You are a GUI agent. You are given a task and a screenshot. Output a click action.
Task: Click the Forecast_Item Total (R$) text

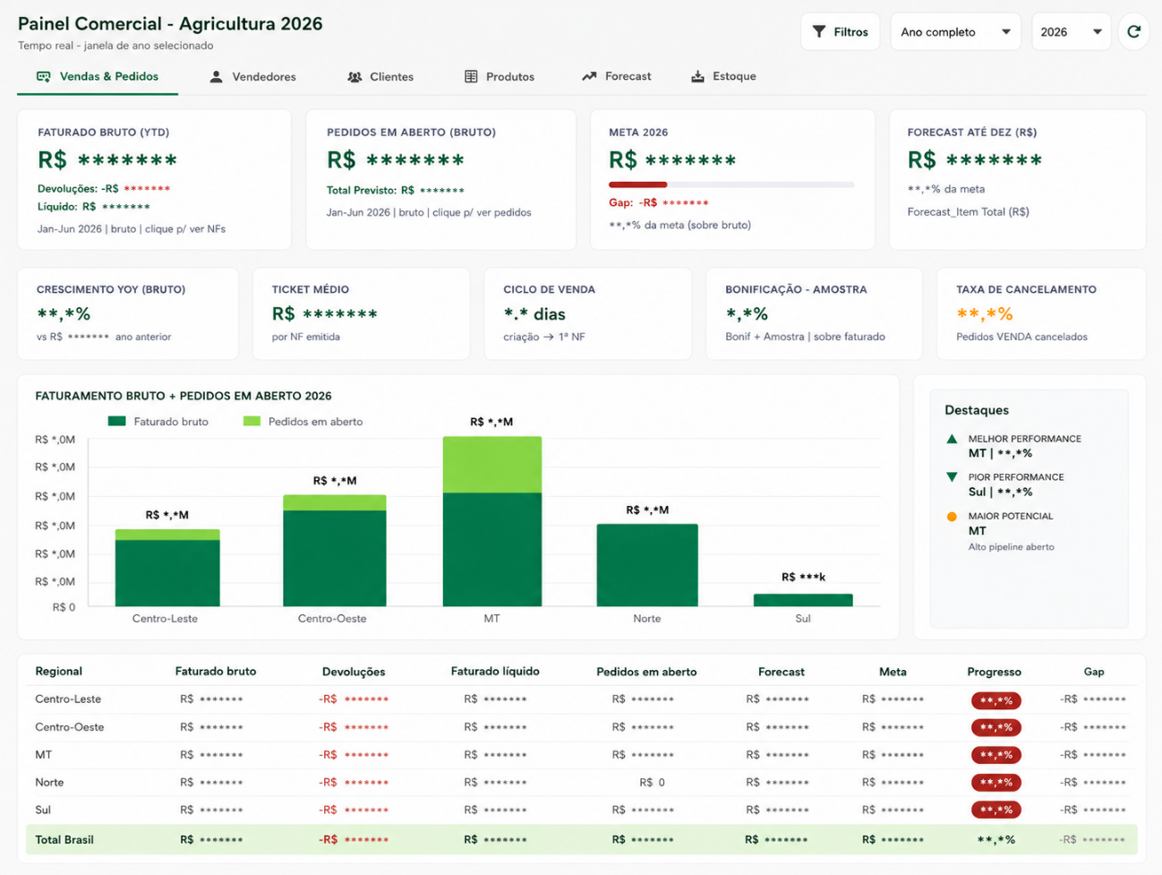click(x=968, y=211)
